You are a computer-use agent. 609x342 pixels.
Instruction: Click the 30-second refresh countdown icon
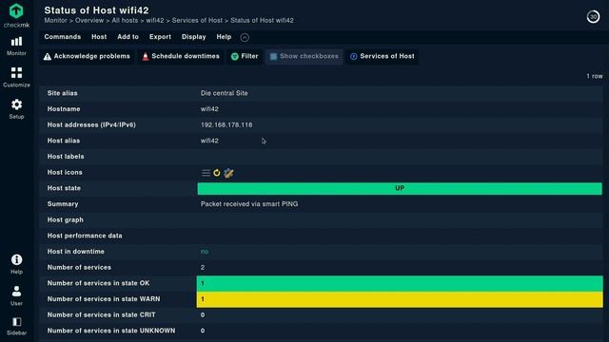(593, 17)
